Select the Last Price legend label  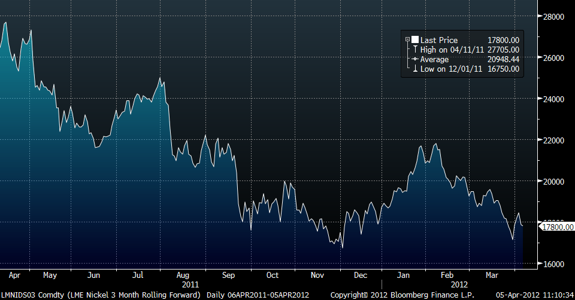tap(439, 40)
